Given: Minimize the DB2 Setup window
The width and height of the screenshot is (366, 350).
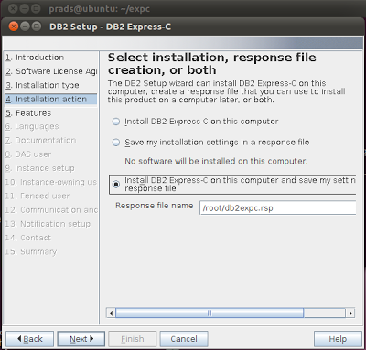Looking at the screenshot, I should [x=25, y=27].
